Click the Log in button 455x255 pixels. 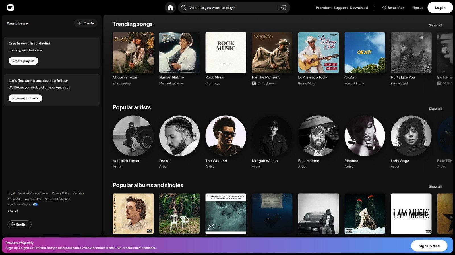pos(440,8)
